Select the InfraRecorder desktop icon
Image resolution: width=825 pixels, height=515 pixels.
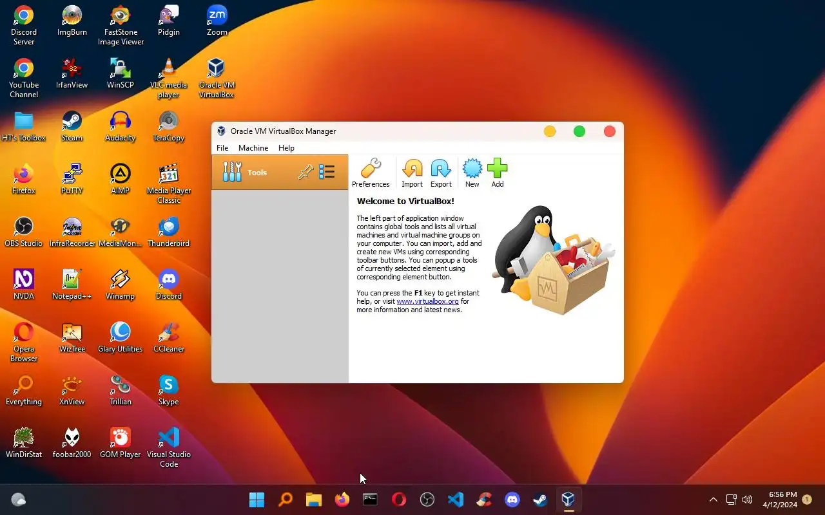click(x=72, y=232)
